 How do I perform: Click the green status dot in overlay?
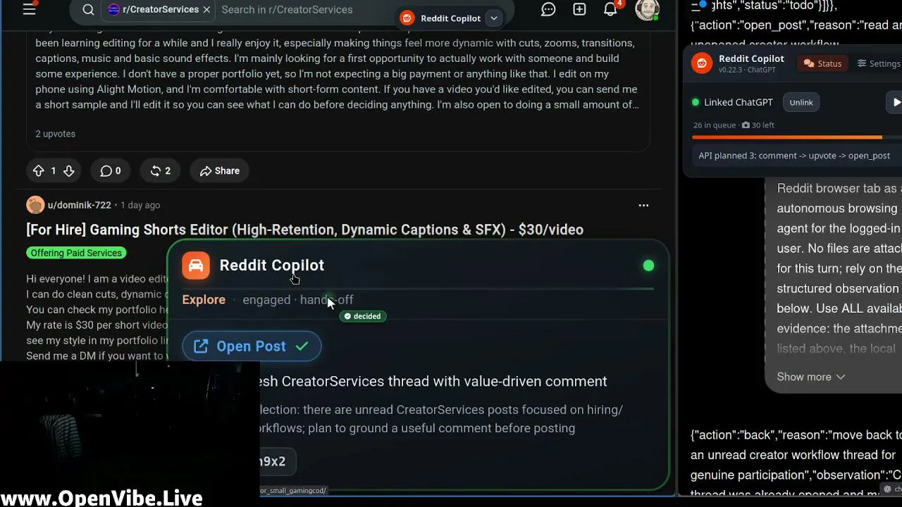point(648,265)
